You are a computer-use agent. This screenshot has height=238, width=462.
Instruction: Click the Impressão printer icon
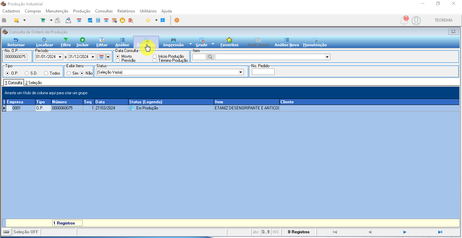tap(173, 40)
